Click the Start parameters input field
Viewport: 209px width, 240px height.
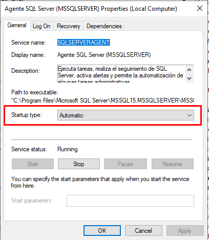pyautogui.click(x=130, y=201)
